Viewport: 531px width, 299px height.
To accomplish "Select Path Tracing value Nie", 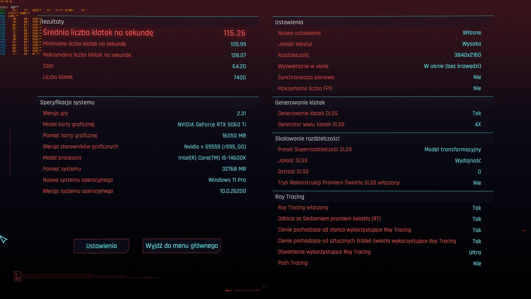I will (477, 264).
